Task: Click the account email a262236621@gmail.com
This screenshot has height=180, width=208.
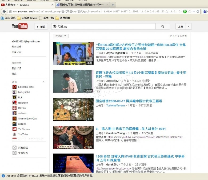Action: click(x=26, y=41)
